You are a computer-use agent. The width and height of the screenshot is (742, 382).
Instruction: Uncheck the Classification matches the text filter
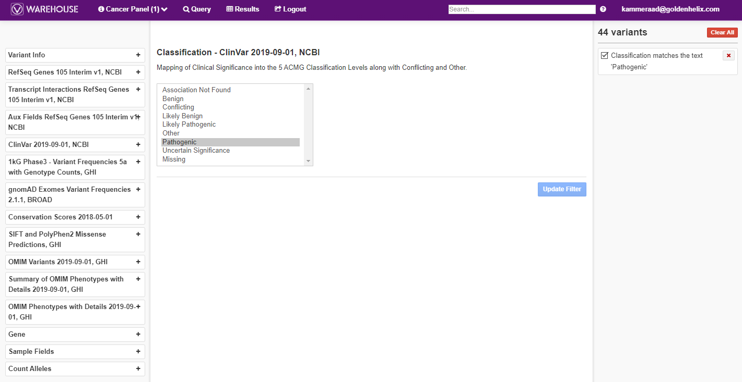tap(603, 55)
